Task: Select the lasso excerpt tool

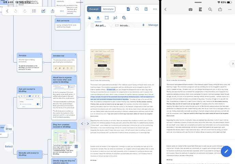Action: (115, 18)
